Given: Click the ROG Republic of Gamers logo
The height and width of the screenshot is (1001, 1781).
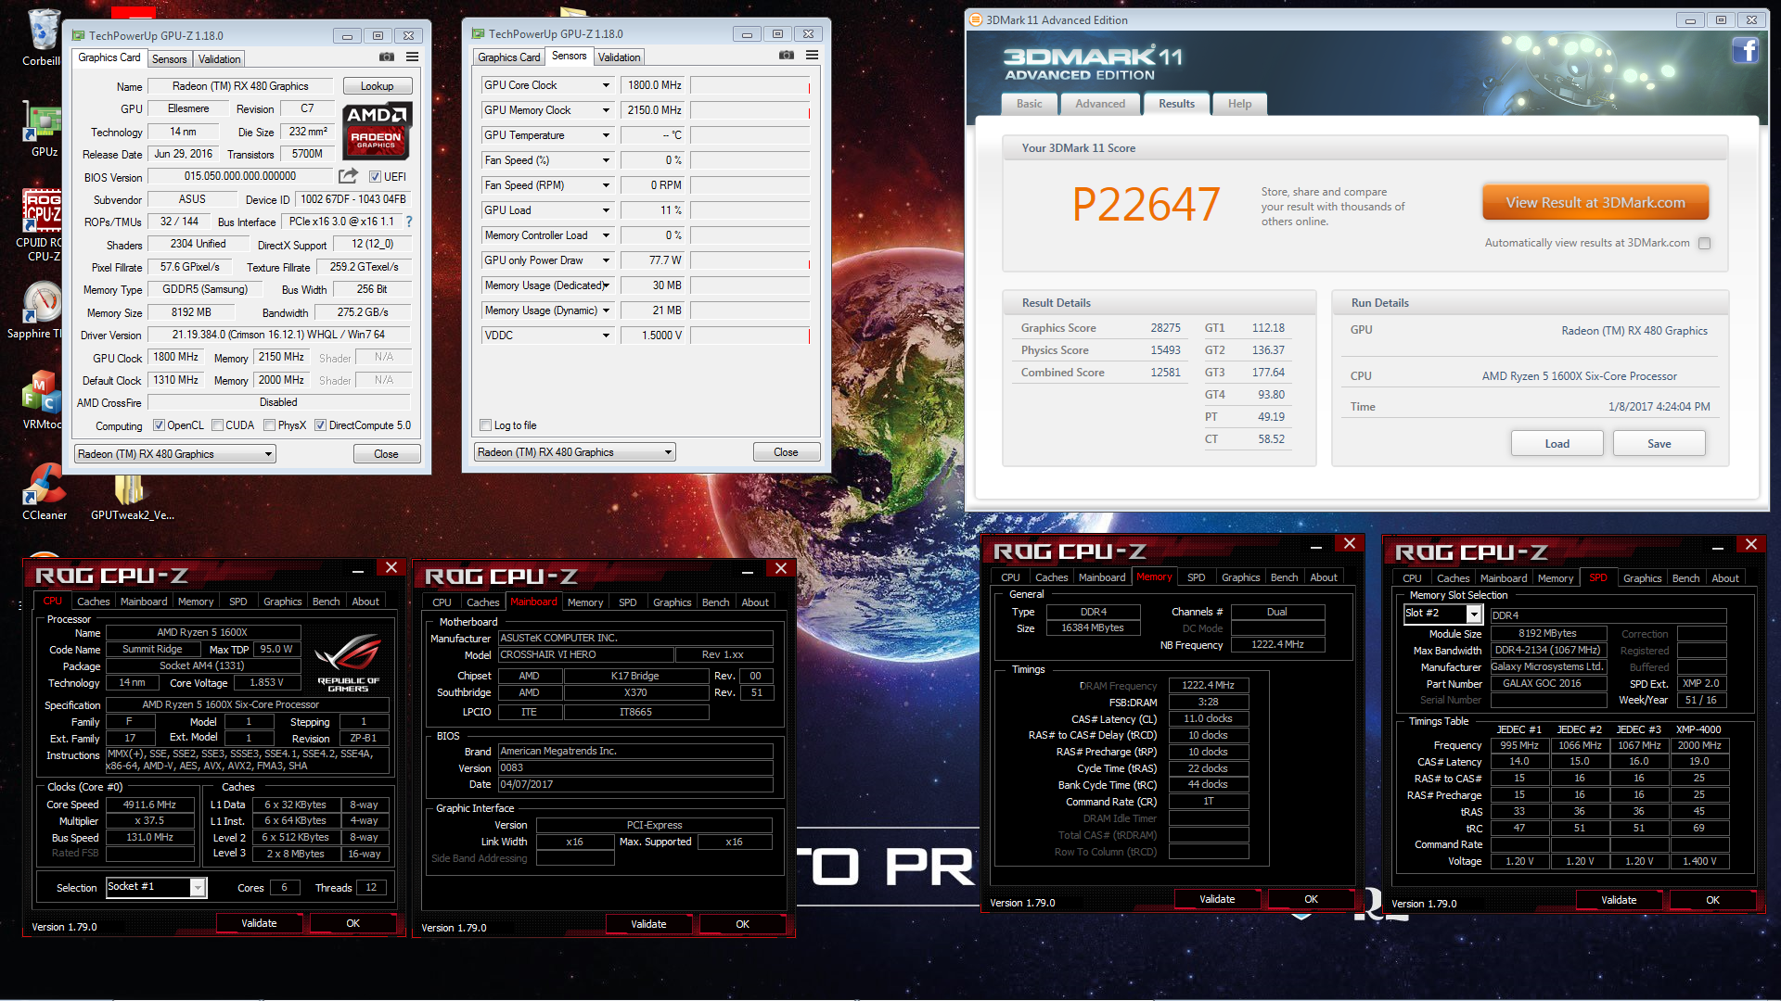Looking at the screenshot, I should coord(348,662).
